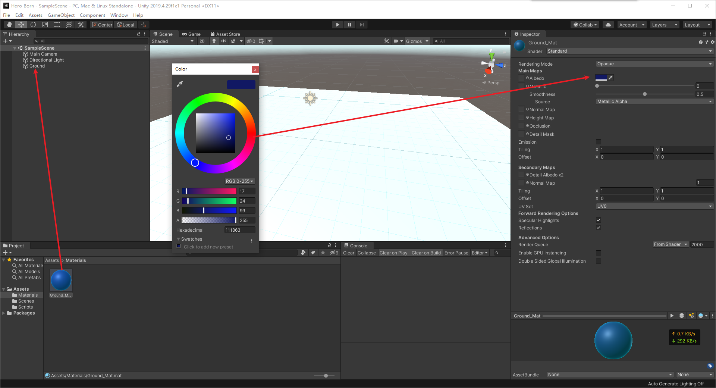Clear the Console
716x388 pixels.
[349, 253]
